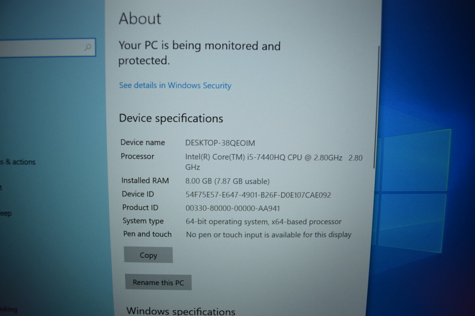Image resolution: width=475 pixels, height=316 pixels.
Task: Select the '64-bit operating system, x64-based processor' value
Action: click(x=264, y=222)
